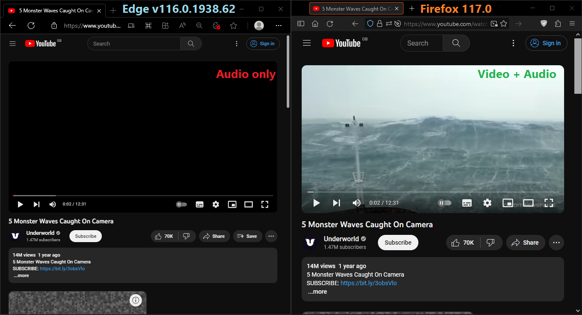This screenshot has width=582, height=315.
Task: Open Edge Settings and more menu
Action: 279,26
